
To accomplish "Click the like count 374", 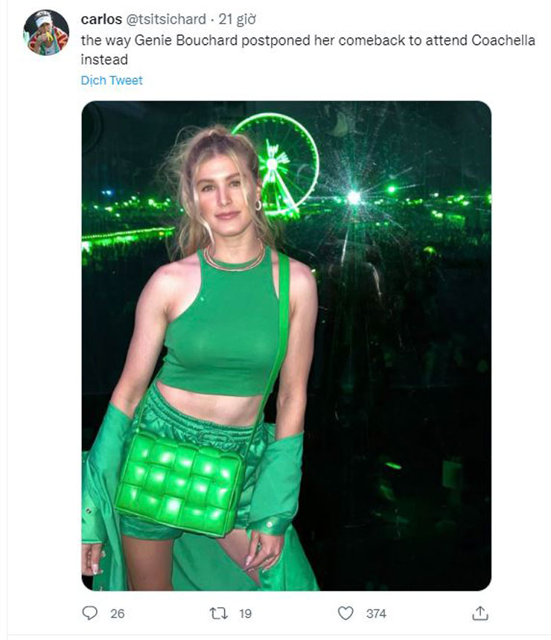I will [x=376, y=614].
